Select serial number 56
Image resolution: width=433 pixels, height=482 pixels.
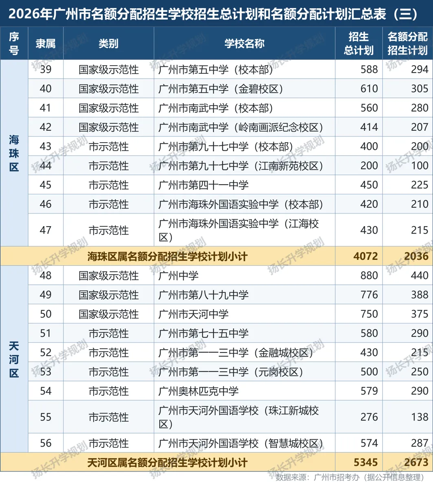(46, 443)
